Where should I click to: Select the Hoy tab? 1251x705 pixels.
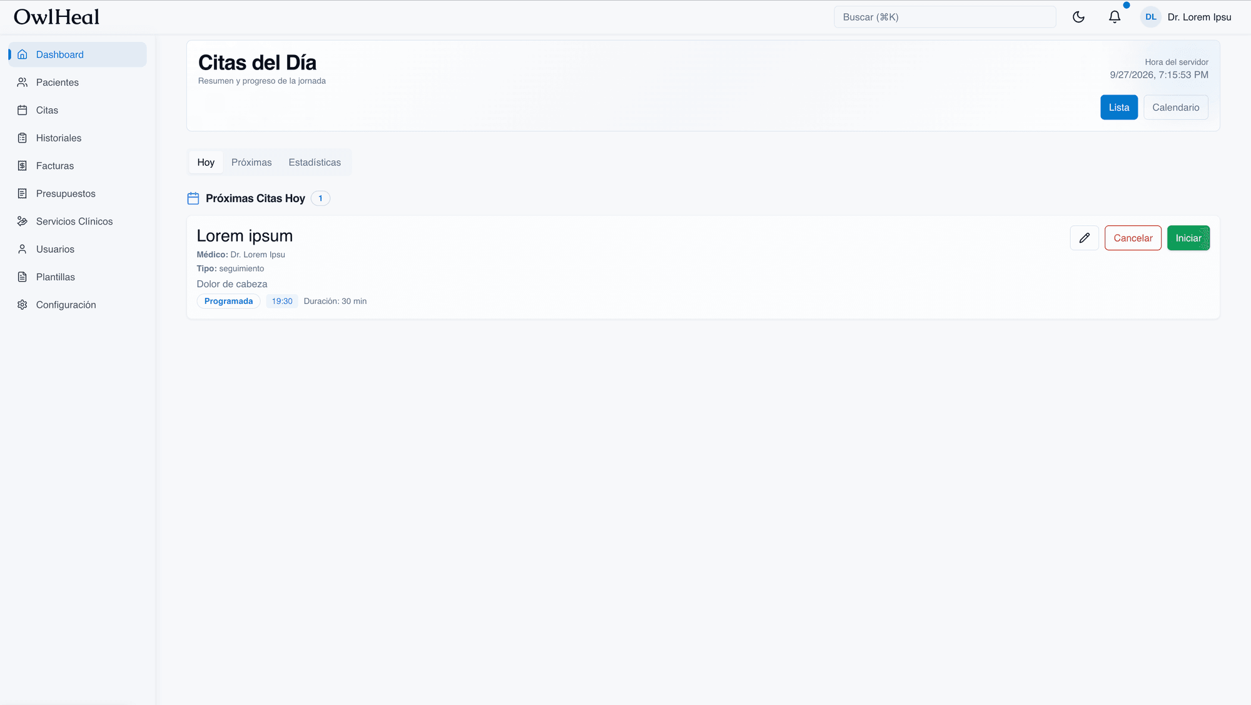[206, 163]
